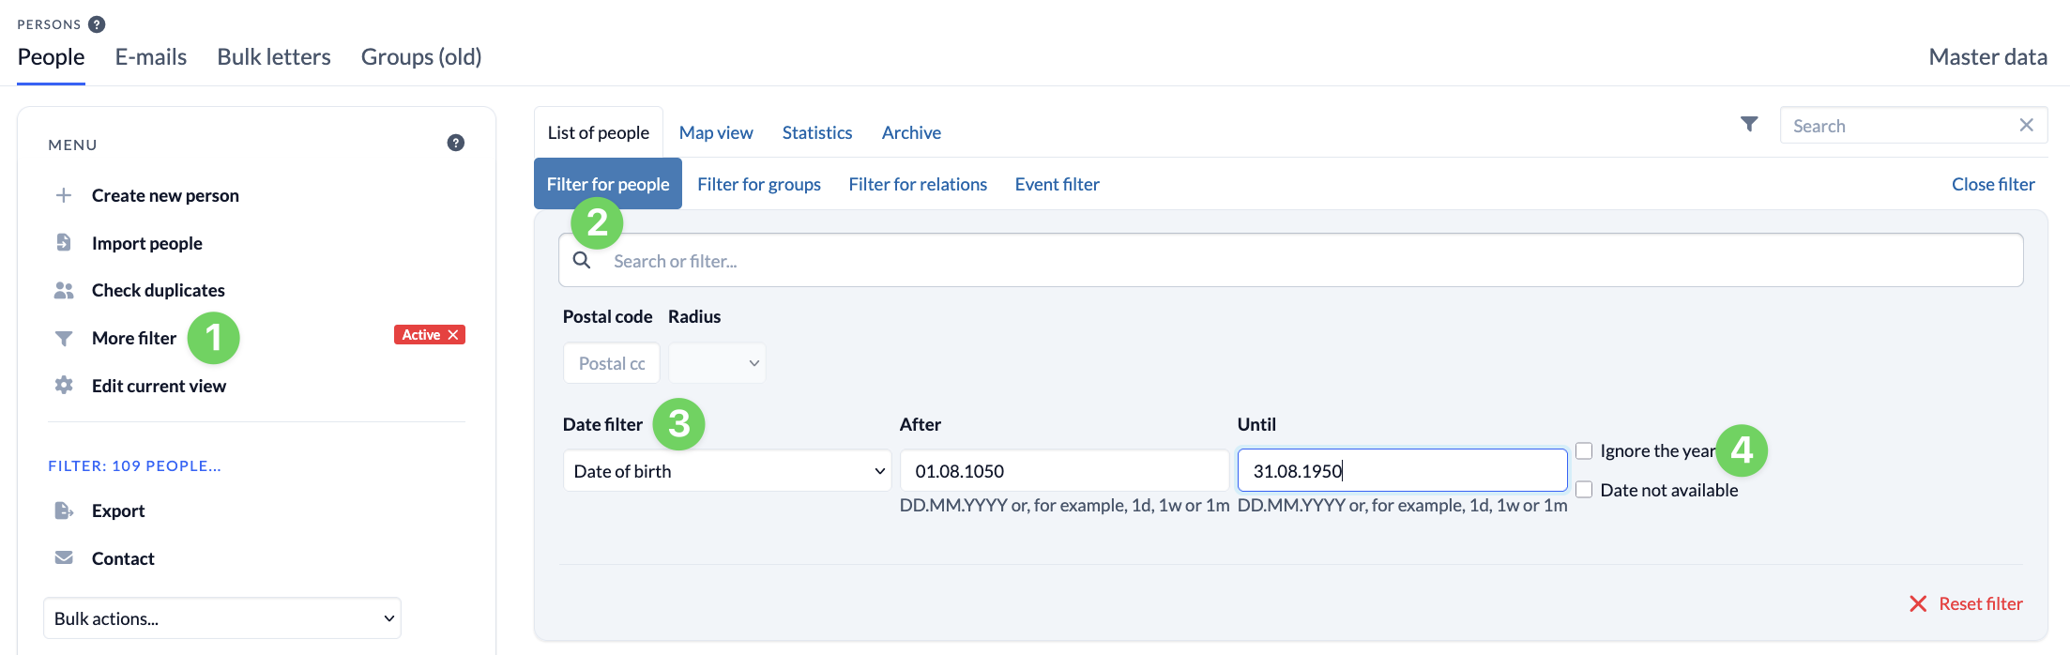2070x655 pixels.
Task: Clear the top Search box with X
Action: pos(2027,125)
